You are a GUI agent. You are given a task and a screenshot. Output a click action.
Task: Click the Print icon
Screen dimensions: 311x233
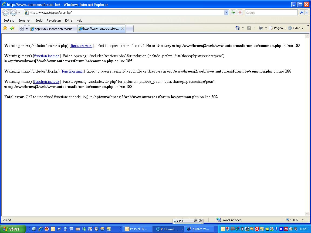261,28
